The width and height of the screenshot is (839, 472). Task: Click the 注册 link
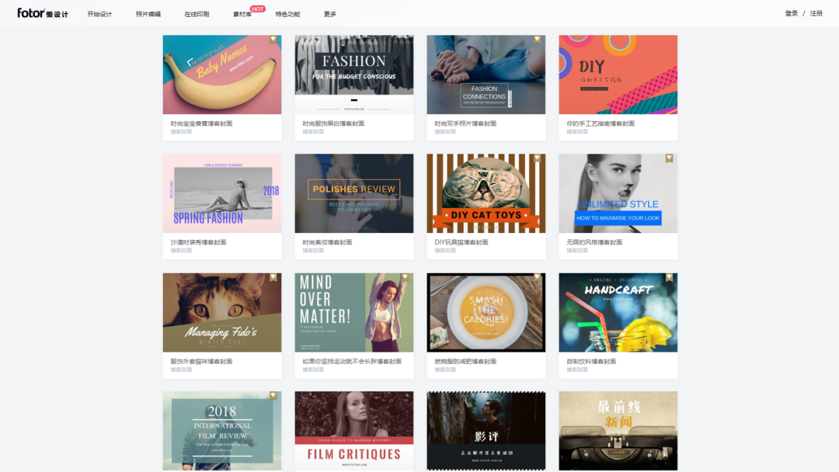tap(816, 13)
